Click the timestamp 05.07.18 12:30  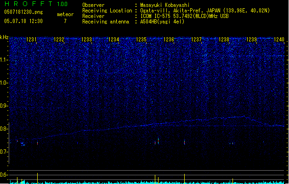(x=23, y=21)
